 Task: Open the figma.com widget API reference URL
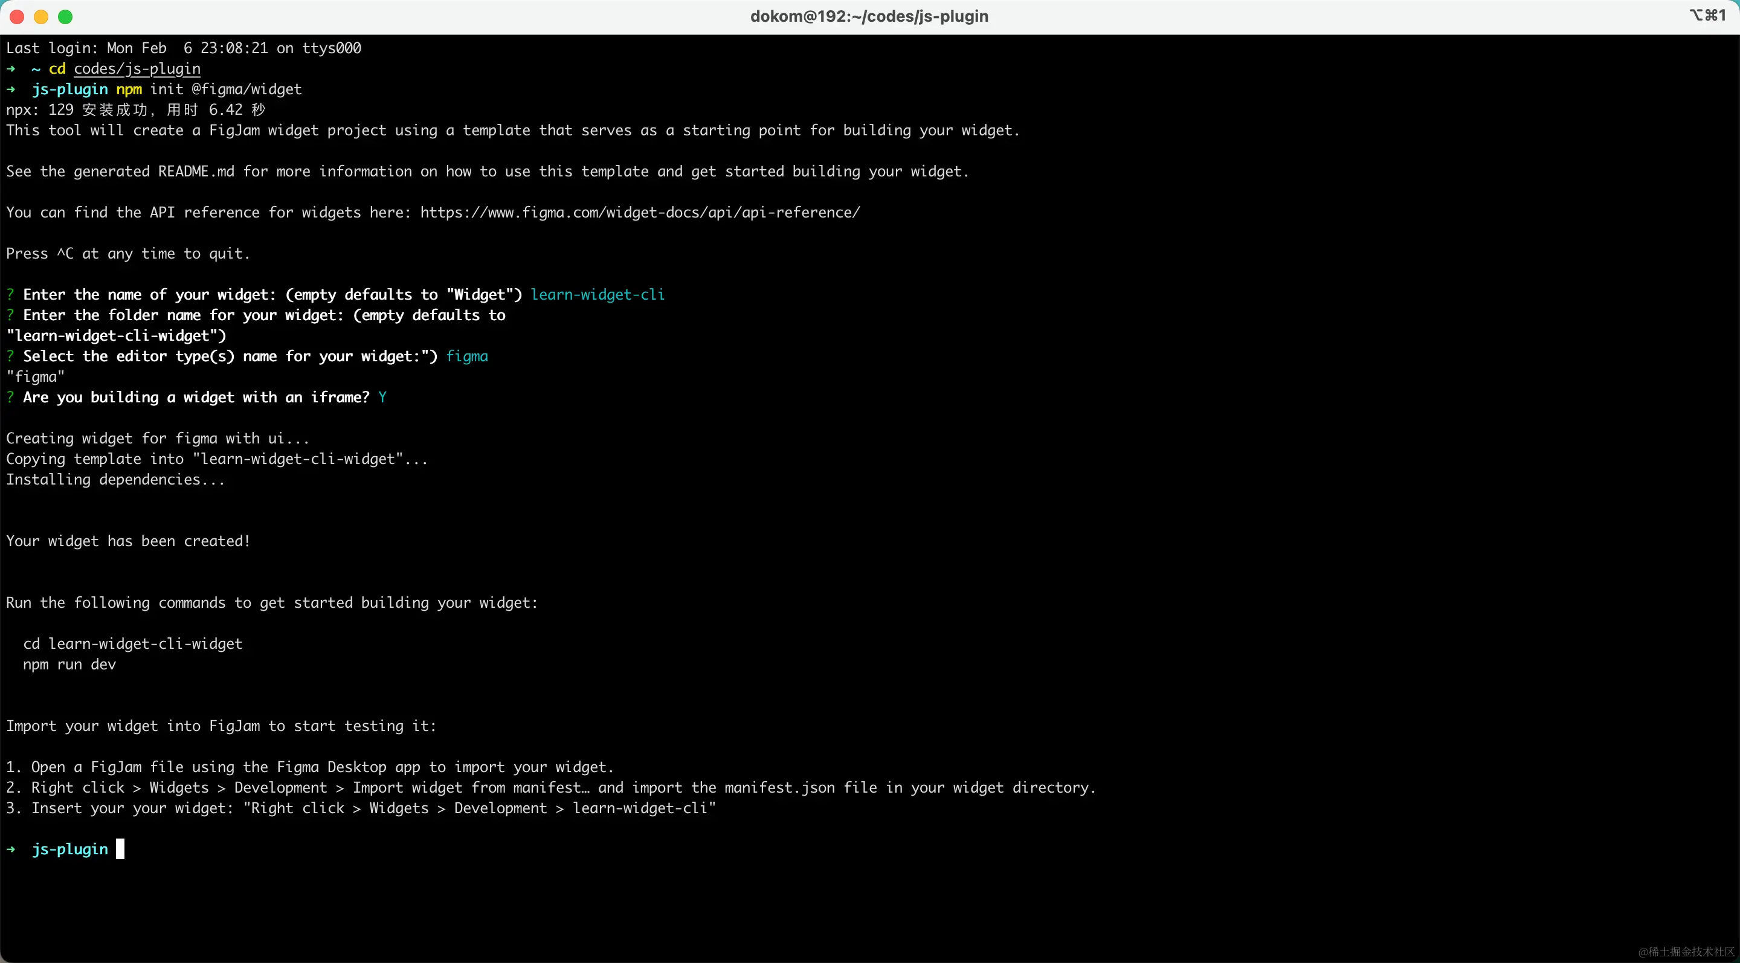click(x=640, y=213)
